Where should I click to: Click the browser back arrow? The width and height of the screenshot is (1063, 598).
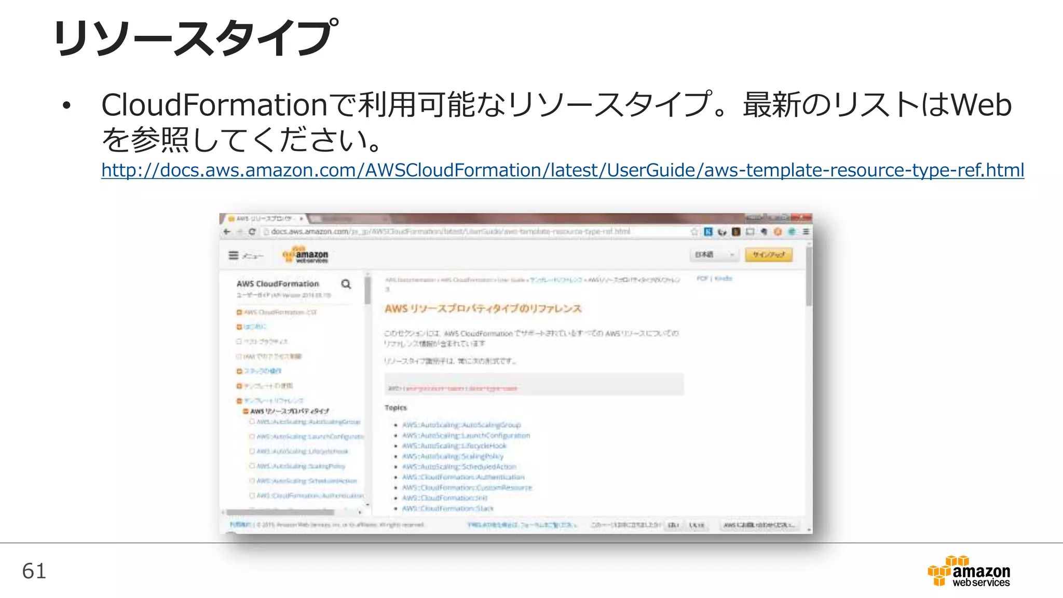[227, 232]
